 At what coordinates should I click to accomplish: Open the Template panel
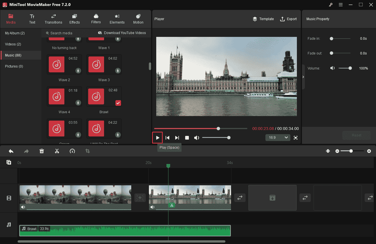coord(263,19)
